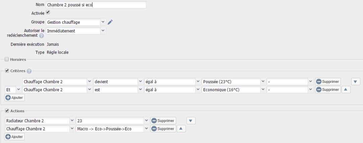Open the devient condition dropdown

(118, 82)
